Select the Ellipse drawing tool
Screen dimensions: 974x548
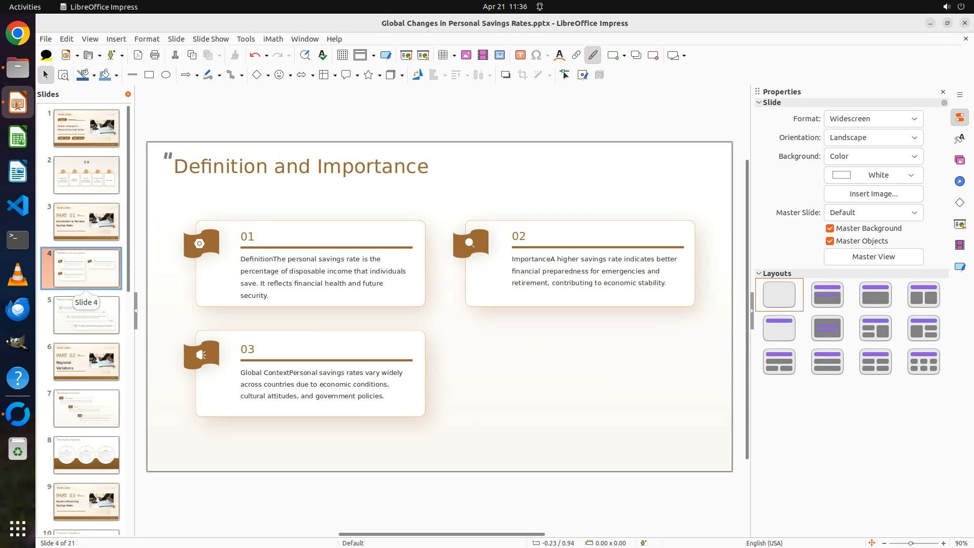(x=166, y=75)
